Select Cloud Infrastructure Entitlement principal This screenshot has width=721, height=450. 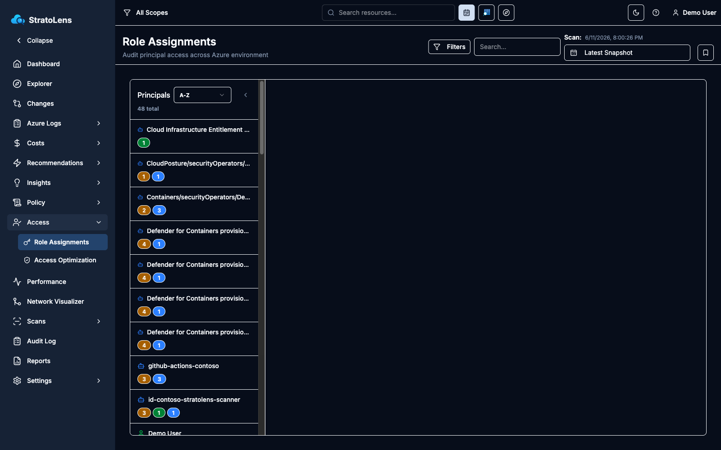tap(194, 136)
